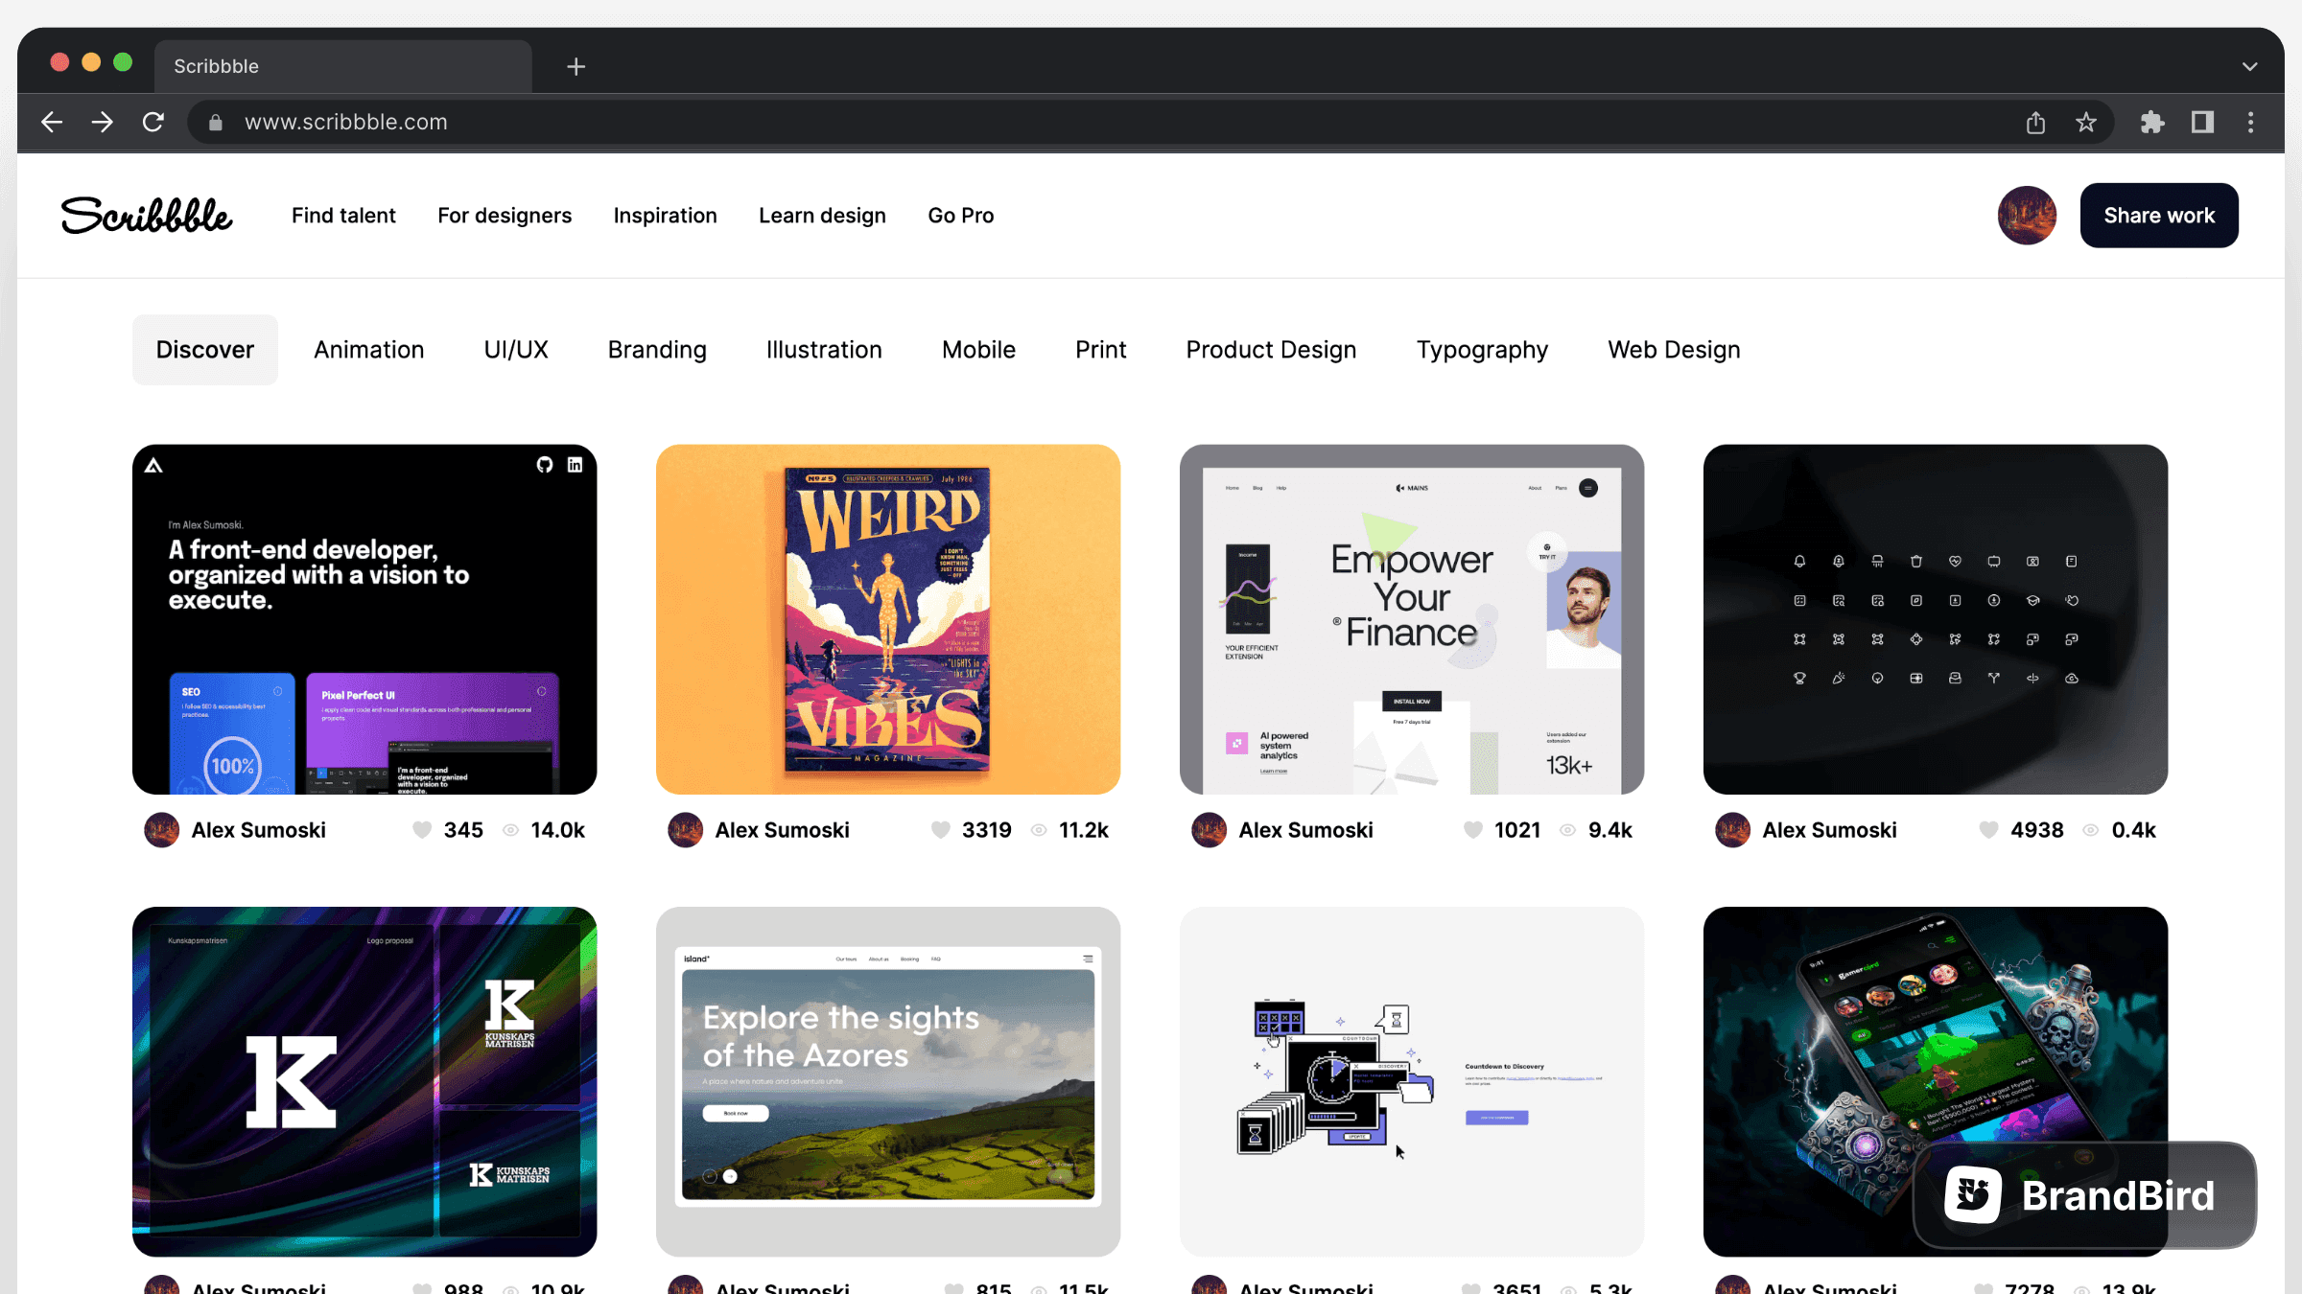Open the browser three-dot menu
Image resolution: width=2302 pixels, height=1294 pixels.
(x=2250, y=122)
